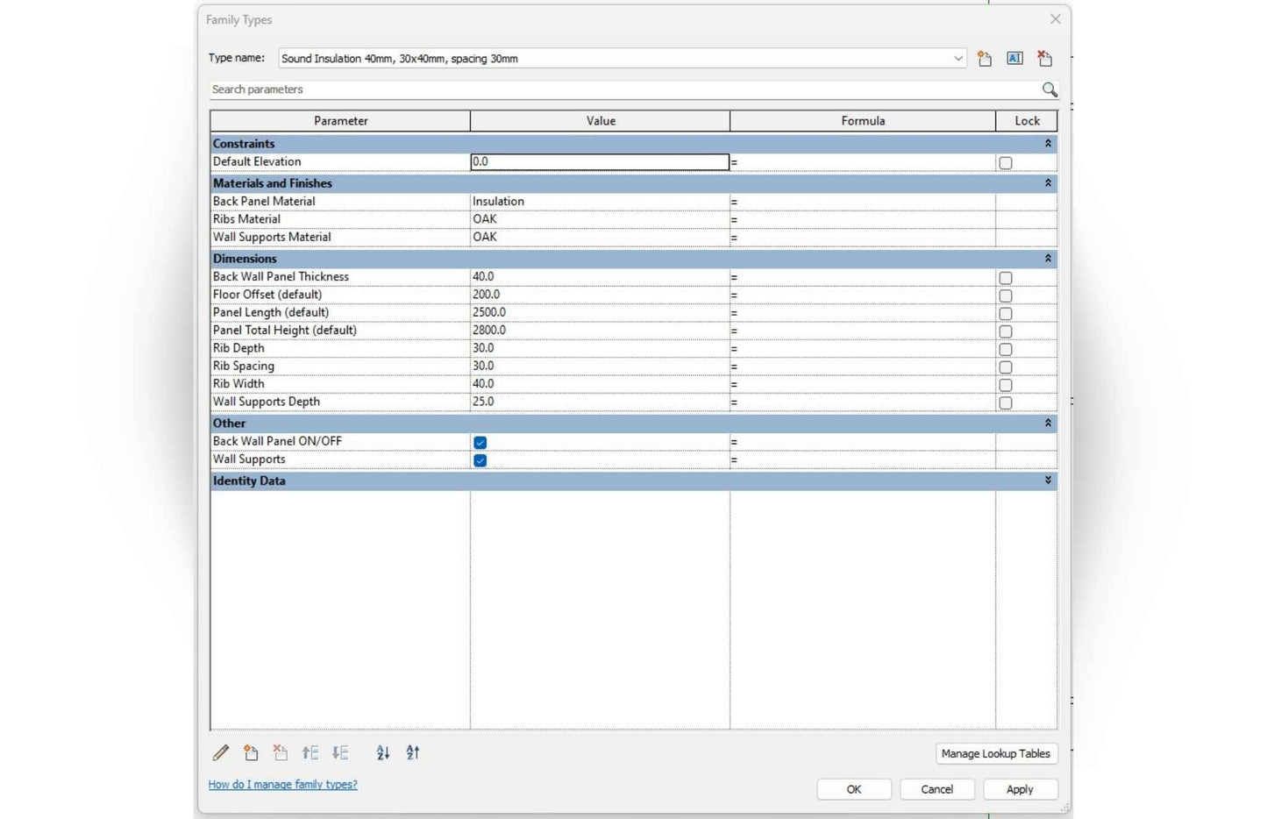Toggle the Wall Supports checkbox

[480, 460]
